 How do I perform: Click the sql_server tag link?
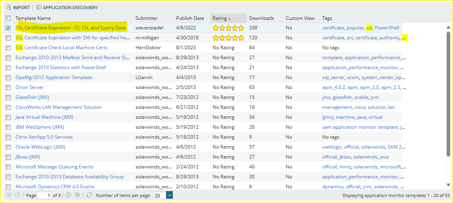click(x=333, y=77)
